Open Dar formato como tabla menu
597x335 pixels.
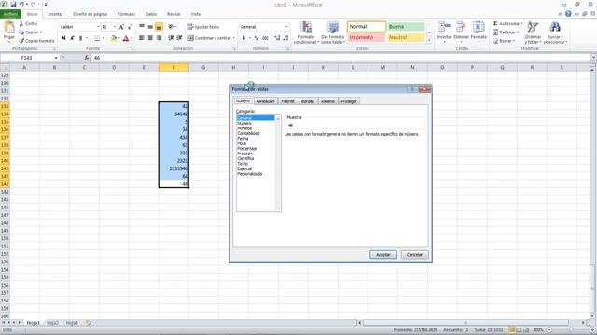pos(333,33)
